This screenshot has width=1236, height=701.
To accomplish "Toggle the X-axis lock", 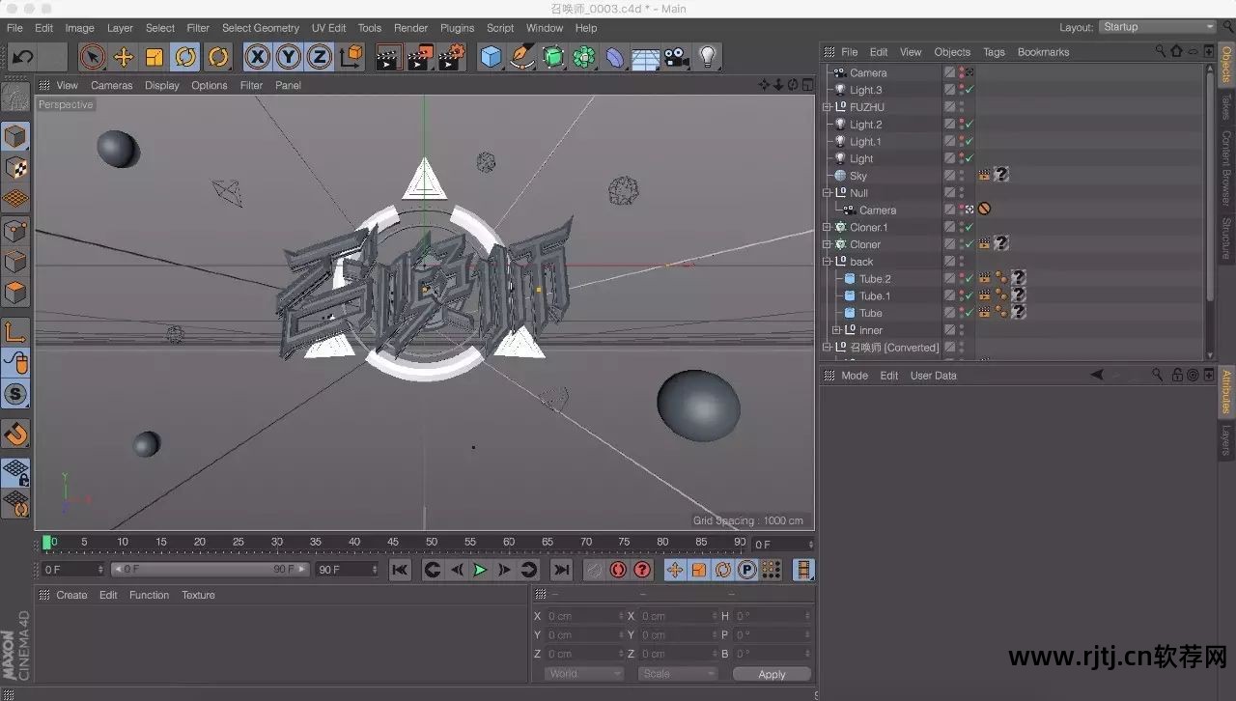I will click(257, 57).
